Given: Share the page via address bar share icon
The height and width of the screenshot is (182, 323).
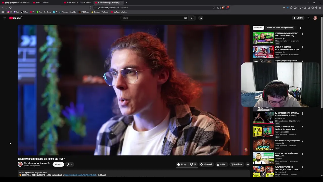Looking at the screenshot, I should [x=218, y=8].
